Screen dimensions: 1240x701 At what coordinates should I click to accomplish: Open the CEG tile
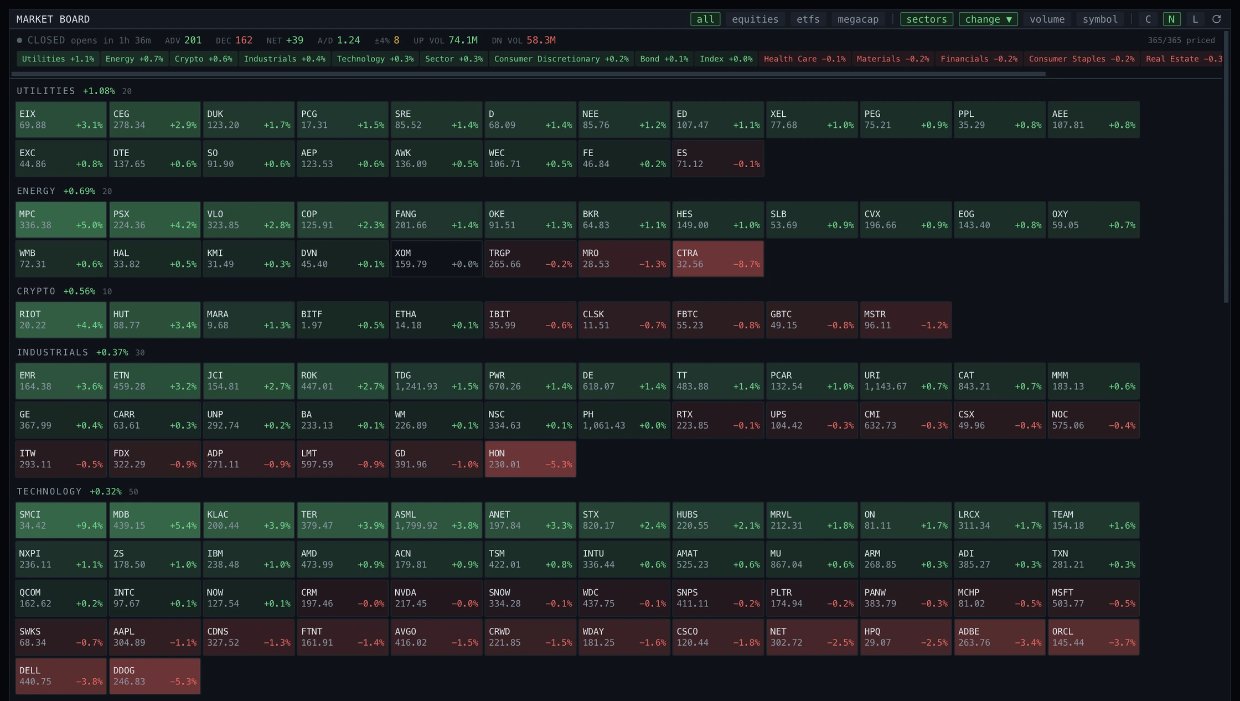point(155,120)
